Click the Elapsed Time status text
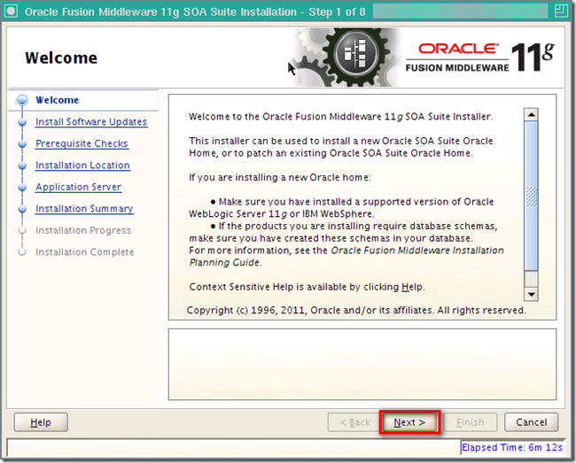Image resolution: width=576 pixels, height=463 pixels. coord(512,447)
